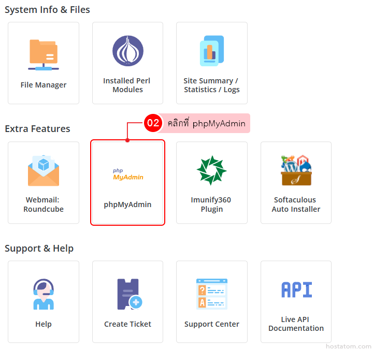Screen dimensions: 373x350
Task: Select the "Imunify360 Plugin" text label
Action: pyautogui.click(x=211, y=205)
